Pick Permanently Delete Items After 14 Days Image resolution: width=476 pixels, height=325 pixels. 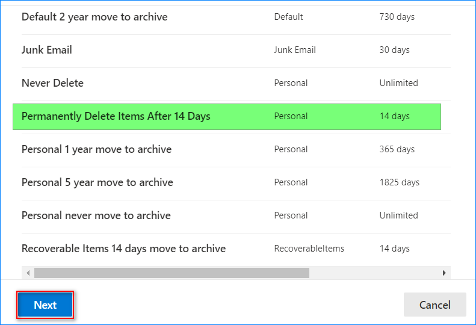(116, 116)
